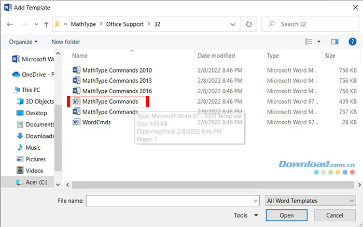This screenshot has width=363, height=227.
Task: Click the Back navigation arrow
Action: point(10,24)
